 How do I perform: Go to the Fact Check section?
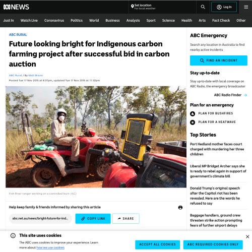click(221, 21)
